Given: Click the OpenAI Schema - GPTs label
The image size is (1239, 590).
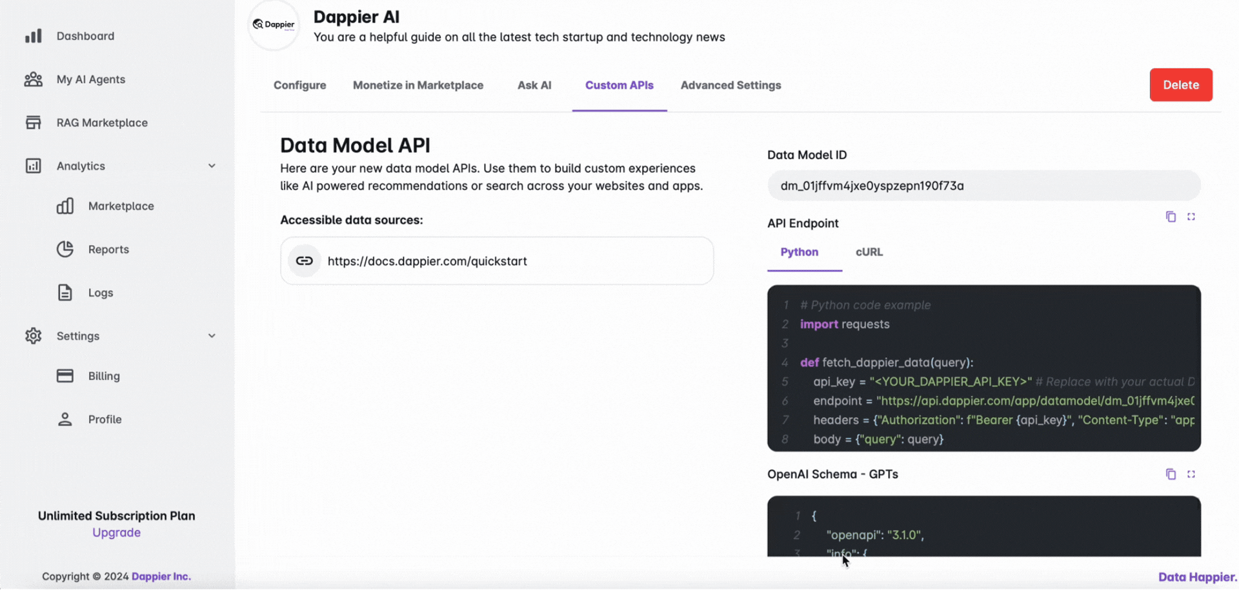Looking at the screenshot, I should [832, 474].
